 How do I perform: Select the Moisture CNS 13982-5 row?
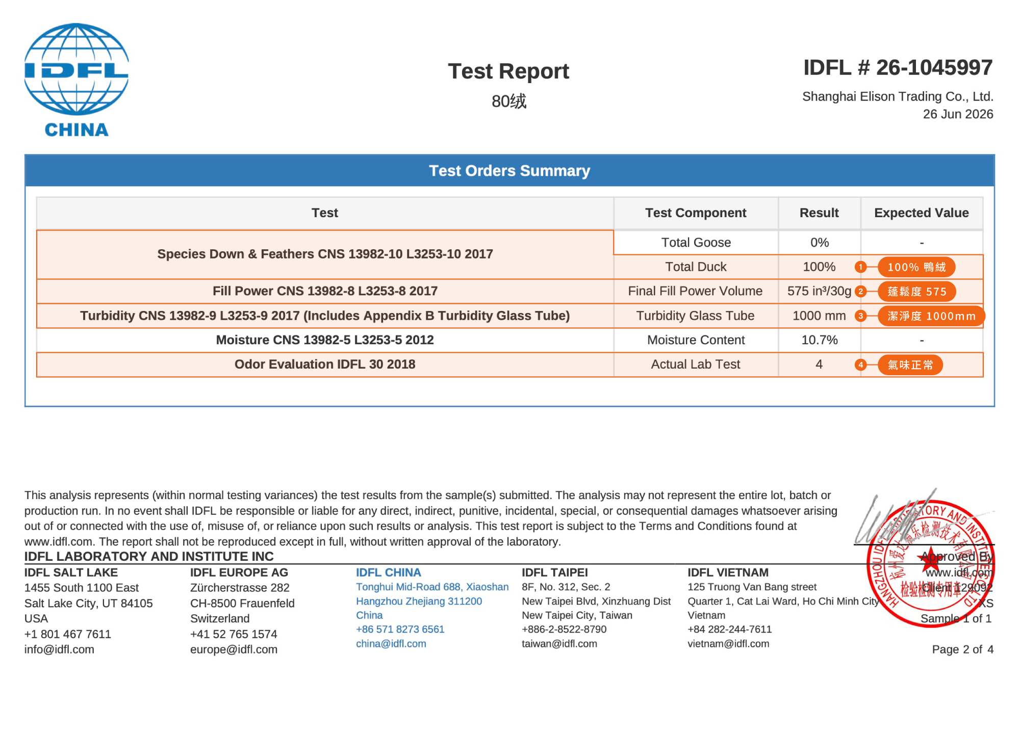click(509, 340)
